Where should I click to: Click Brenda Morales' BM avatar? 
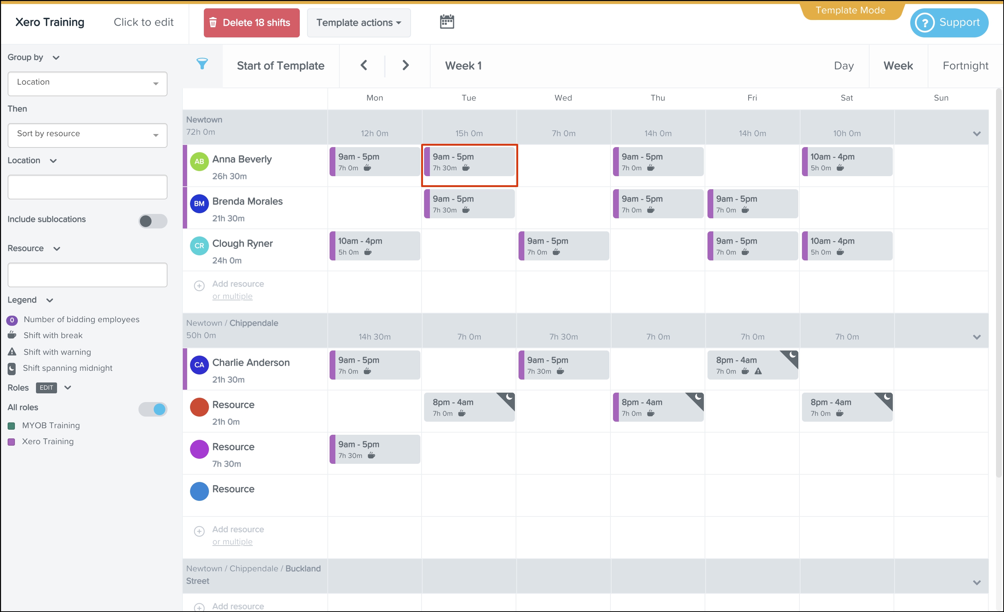199,204
